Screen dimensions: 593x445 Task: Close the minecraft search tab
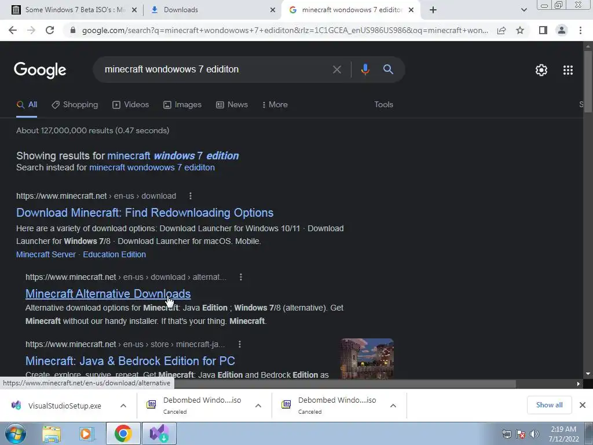click(x=411, y=10)
